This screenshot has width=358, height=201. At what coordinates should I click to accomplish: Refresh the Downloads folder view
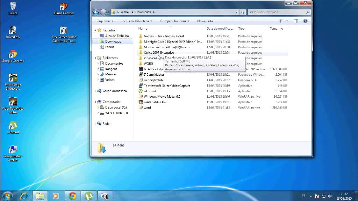coord(243,12)
